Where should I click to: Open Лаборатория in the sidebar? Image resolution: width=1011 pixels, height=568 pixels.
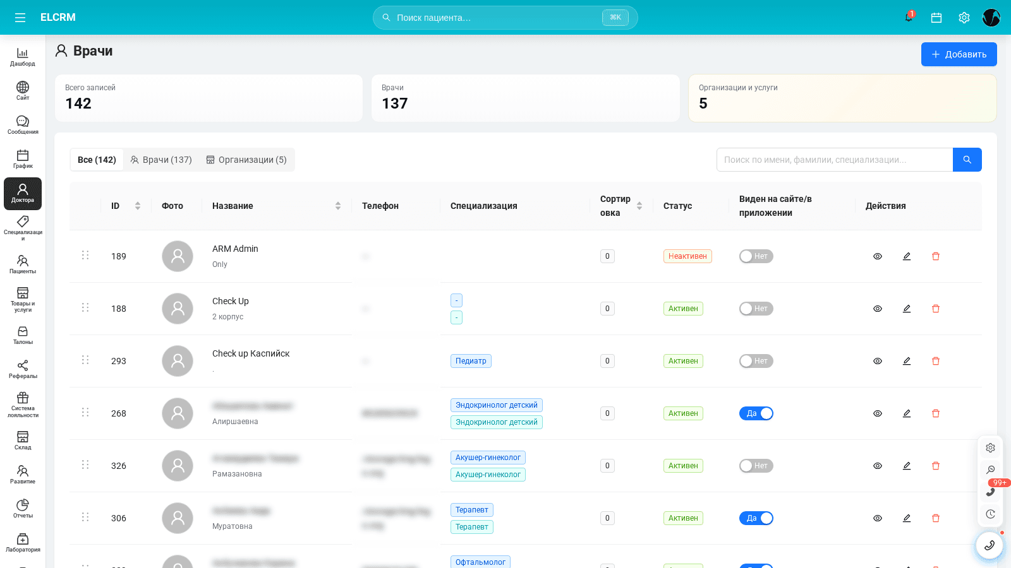tap(23, 543)
